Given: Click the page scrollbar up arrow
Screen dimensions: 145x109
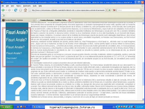Looking at the screenshot, I should click(143, 23).
